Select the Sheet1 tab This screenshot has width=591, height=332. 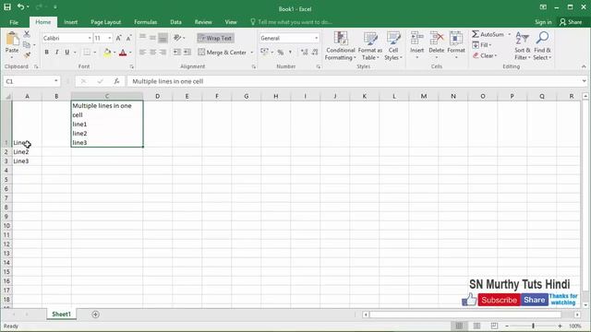pyautogui.click(x=62, y=314)
